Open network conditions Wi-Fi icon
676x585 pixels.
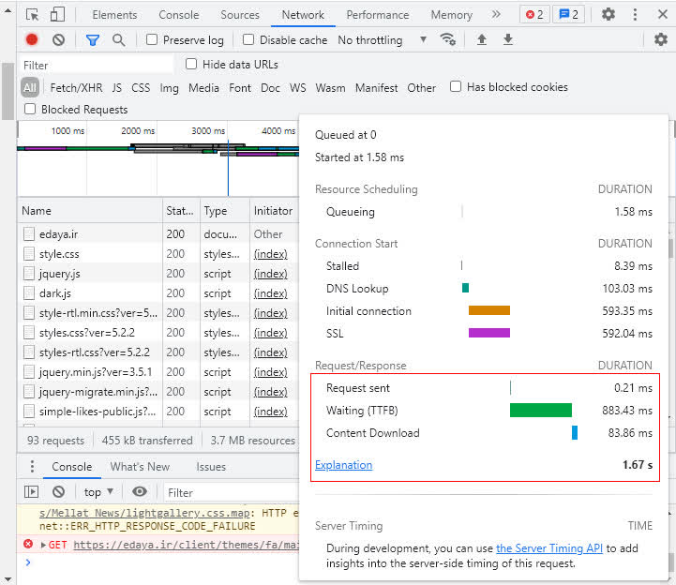coord(447,39)
